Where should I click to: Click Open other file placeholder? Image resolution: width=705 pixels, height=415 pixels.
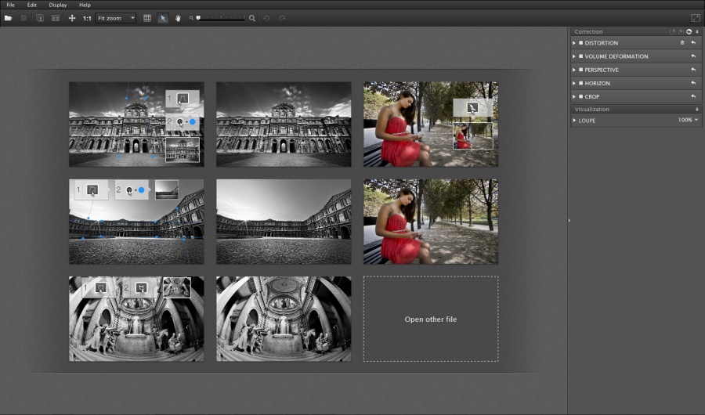pos(431,319)
